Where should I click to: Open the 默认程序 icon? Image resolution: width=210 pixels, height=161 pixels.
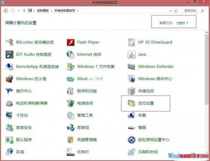tap(9, 140)
